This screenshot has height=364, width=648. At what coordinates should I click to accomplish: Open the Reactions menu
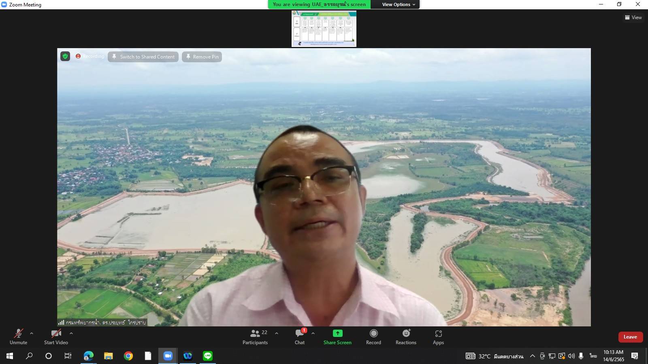pyautogui.click(x=406, y=336)
